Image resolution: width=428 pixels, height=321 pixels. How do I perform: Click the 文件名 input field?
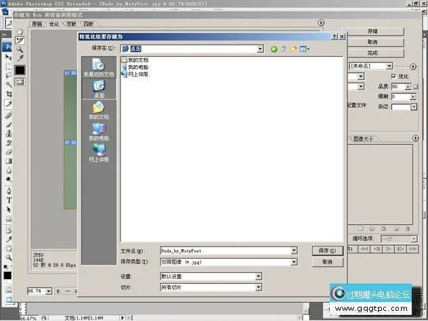pyautogui.click(x=226, y=251)
